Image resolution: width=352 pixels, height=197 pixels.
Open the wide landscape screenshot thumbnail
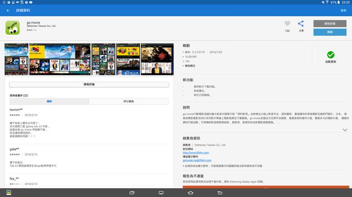pyautogui.click(x=60, y=59)
